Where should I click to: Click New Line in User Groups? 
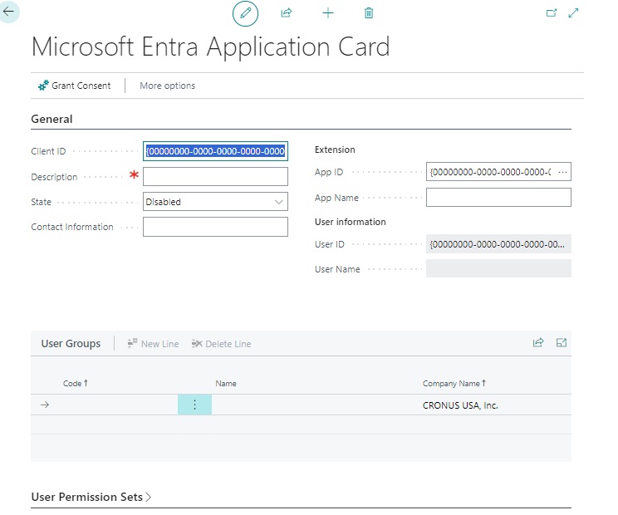153,344
